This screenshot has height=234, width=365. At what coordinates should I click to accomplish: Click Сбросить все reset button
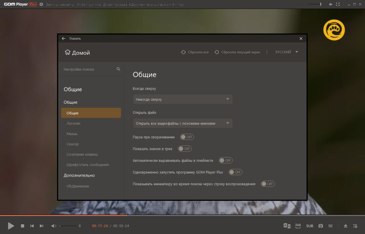click(x=195, y=52)
